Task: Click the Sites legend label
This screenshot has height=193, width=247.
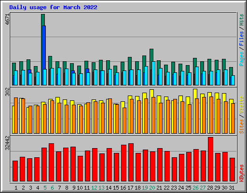Action: pos(242,126)
